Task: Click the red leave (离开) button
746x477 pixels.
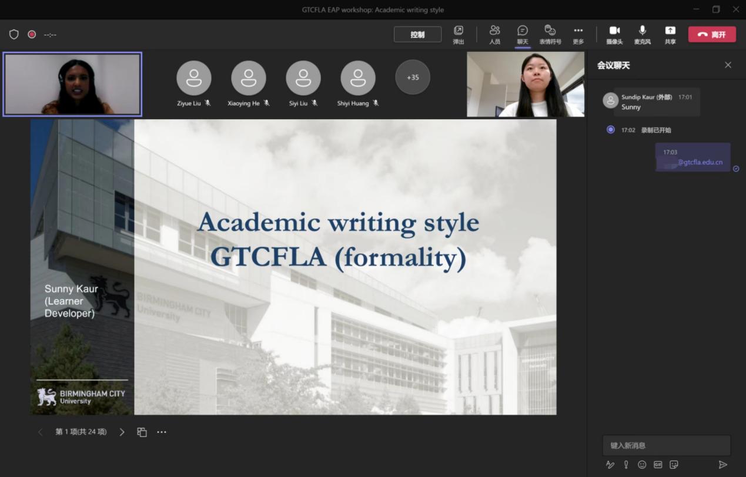Action: click(x=711, y=35)
